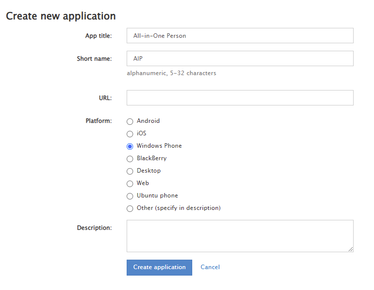Select the Android platform radio button

tap(130, 121)
